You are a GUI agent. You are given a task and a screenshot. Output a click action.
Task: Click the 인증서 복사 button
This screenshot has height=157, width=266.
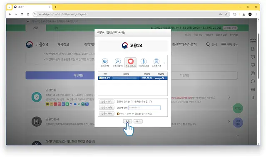[x=107, y=113]
